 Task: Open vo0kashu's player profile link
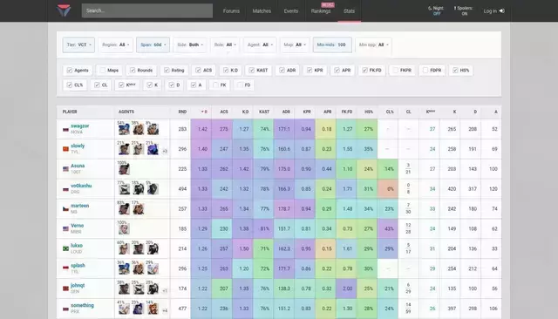(81, 186)
